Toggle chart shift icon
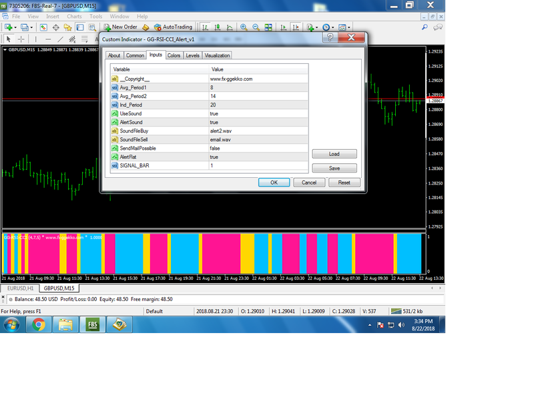 click(296, 27)
